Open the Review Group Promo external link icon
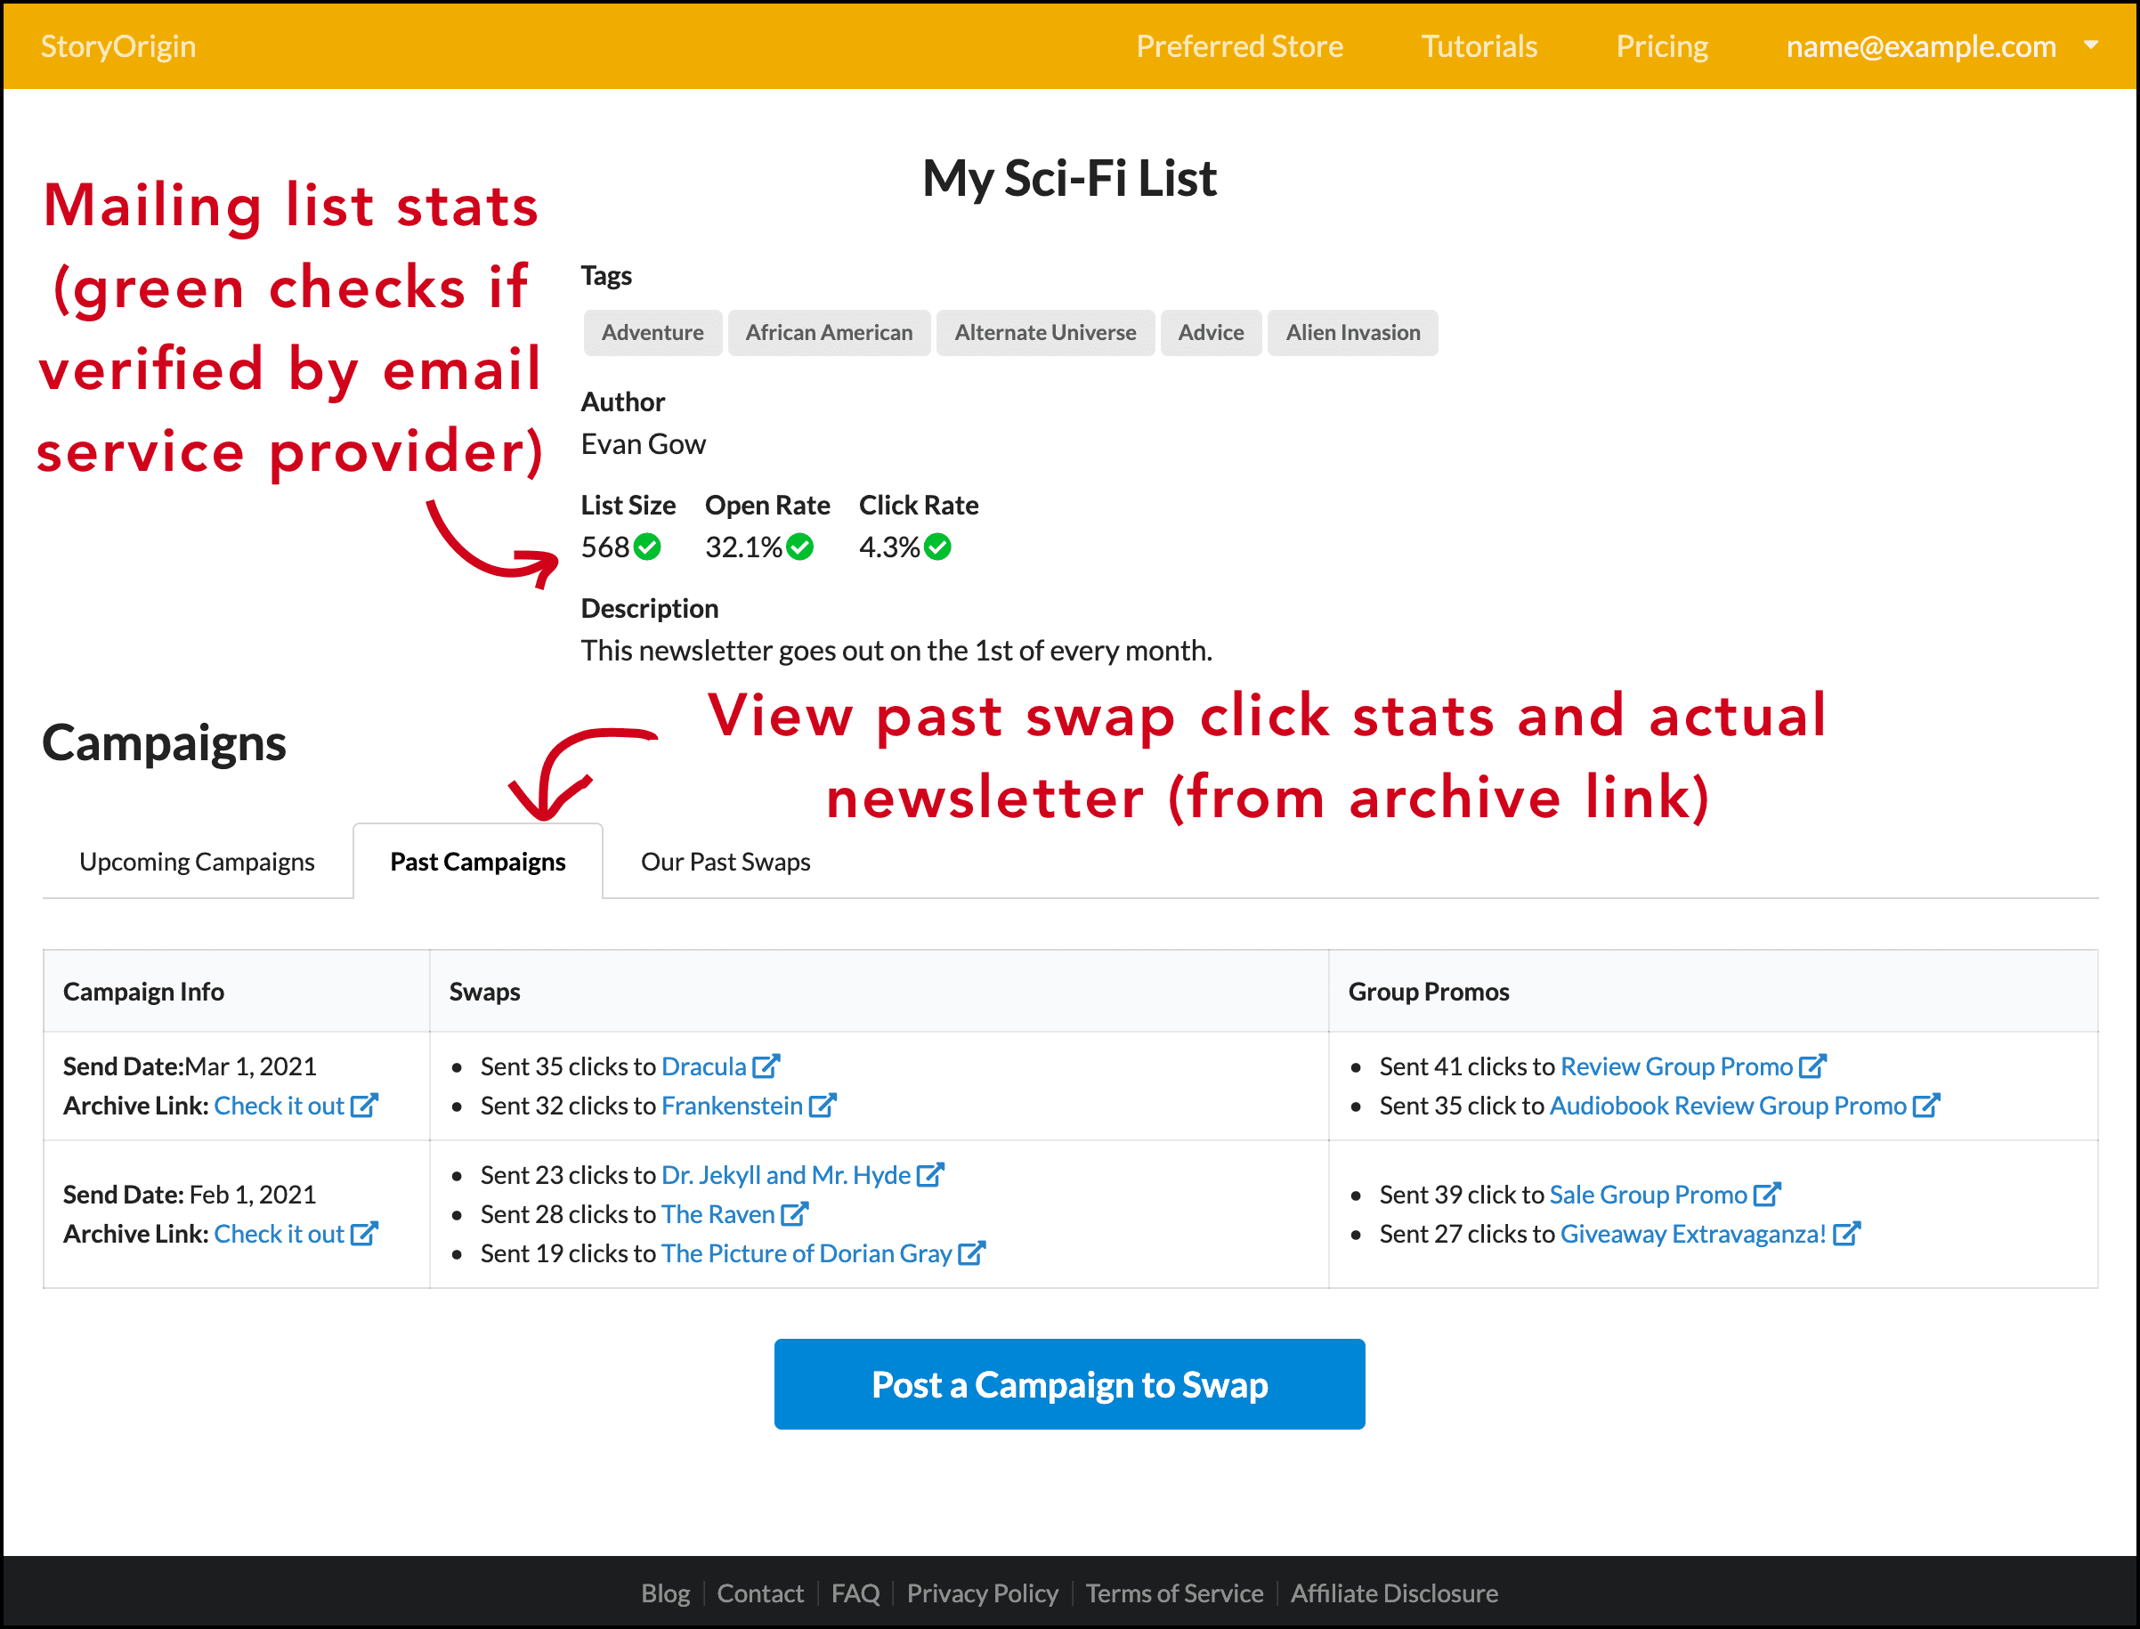The image size is (2140, 1629). coord(1813,1066)
